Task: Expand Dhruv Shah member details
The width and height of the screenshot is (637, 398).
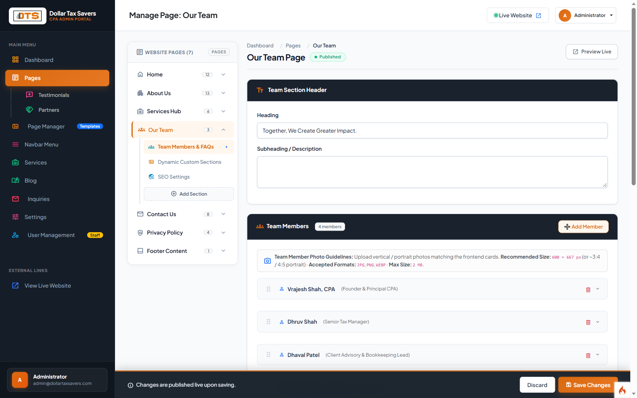Action: [x=598, y=322]
